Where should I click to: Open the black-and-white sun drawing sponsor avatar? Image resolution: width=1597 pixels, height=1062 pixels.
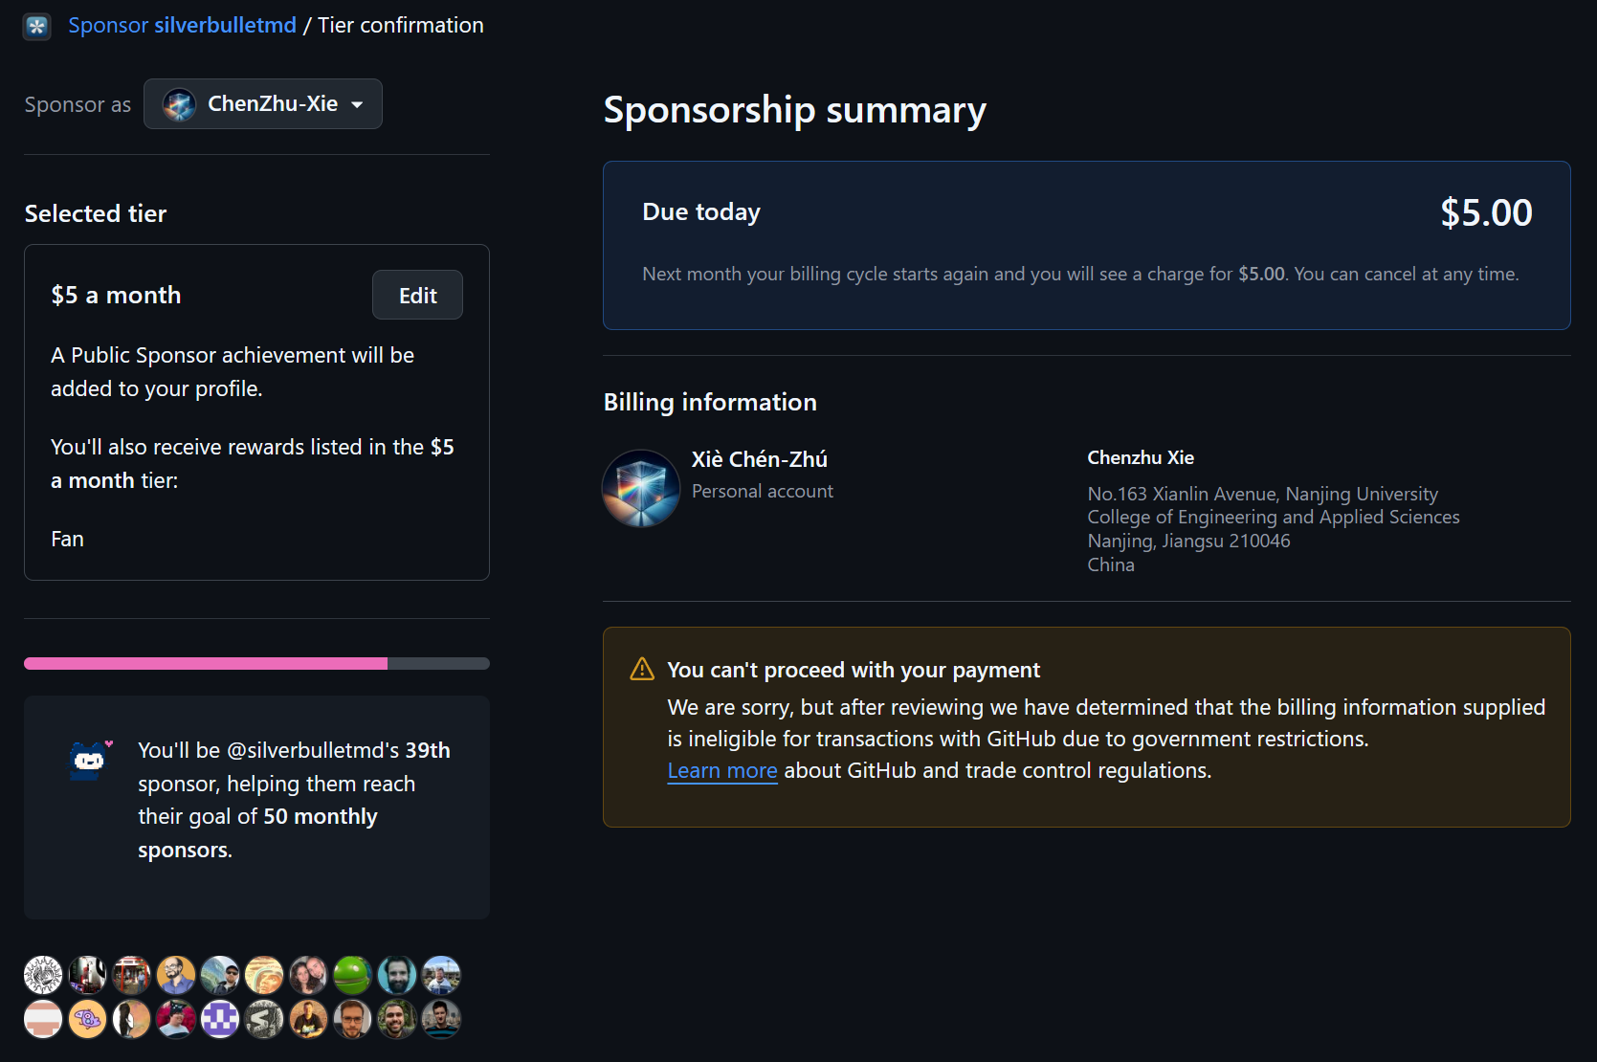(x=43, y=976)
